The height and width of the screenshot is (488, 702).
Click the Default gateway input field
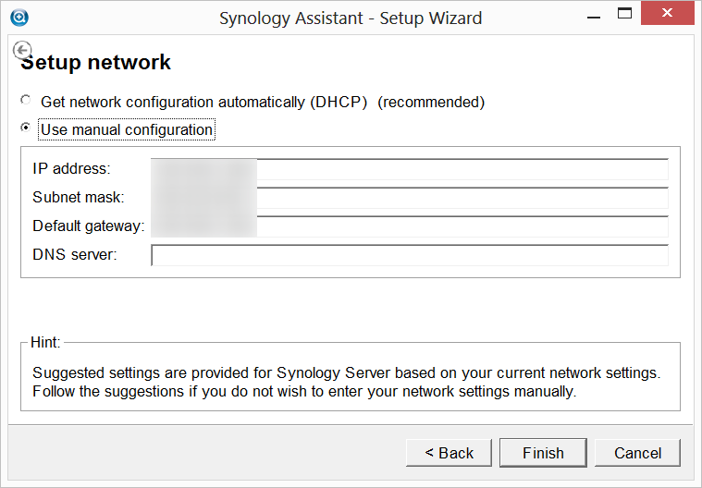(410, 226)
